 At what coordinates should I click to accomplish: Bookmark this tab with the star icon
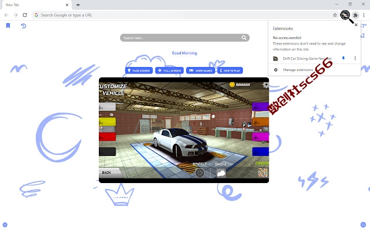click(335, 15)
